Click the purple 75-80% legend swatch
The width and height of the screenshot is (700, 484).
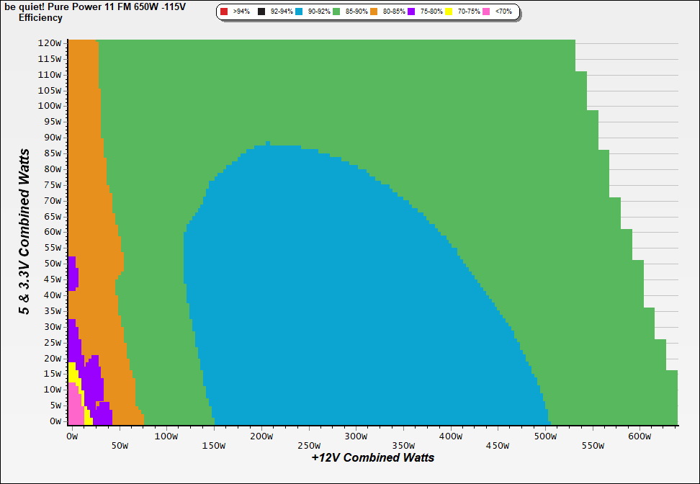tap(411, 12)
